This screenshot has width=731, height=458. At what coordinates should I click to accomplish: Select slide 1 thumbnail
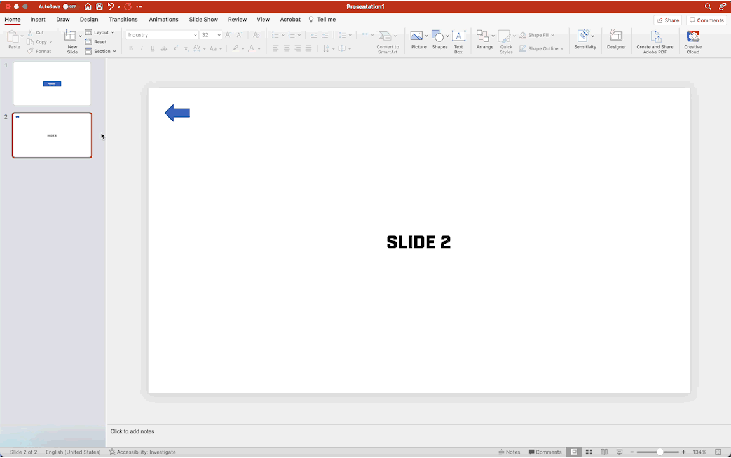tap(52, 83)
